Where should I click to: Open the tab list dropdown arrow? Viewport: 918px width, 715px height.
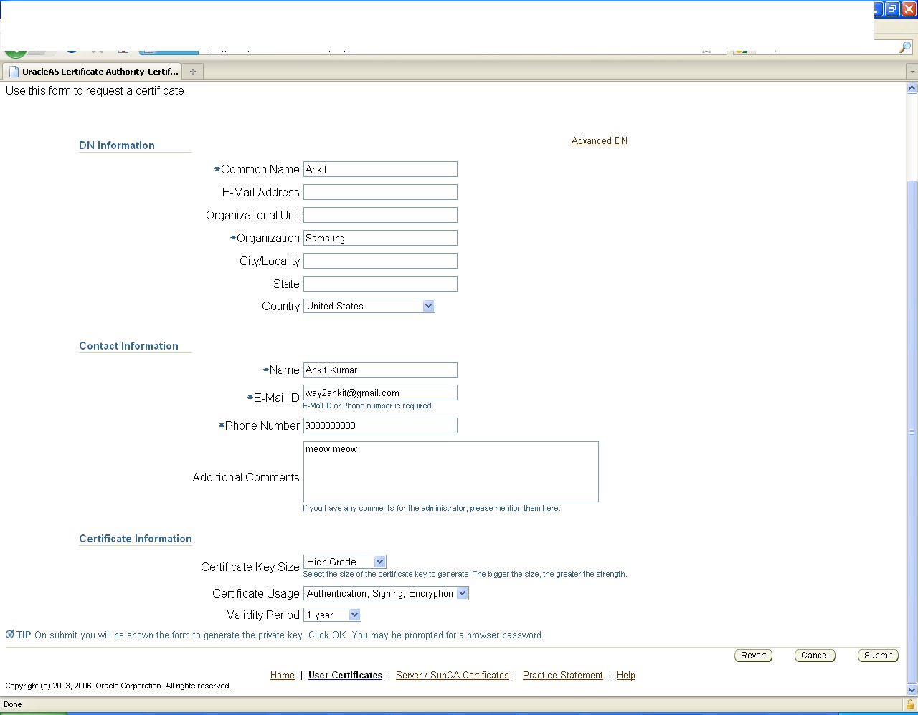point(912,72)
